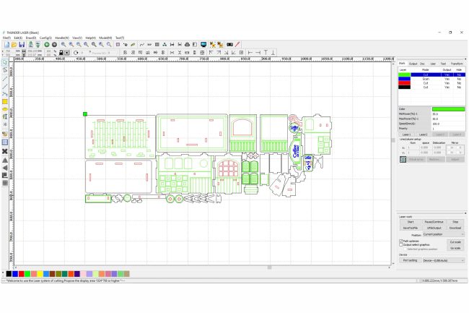Click the Download button
This screenshot has width=469, height=313.
tap(455, 227)
